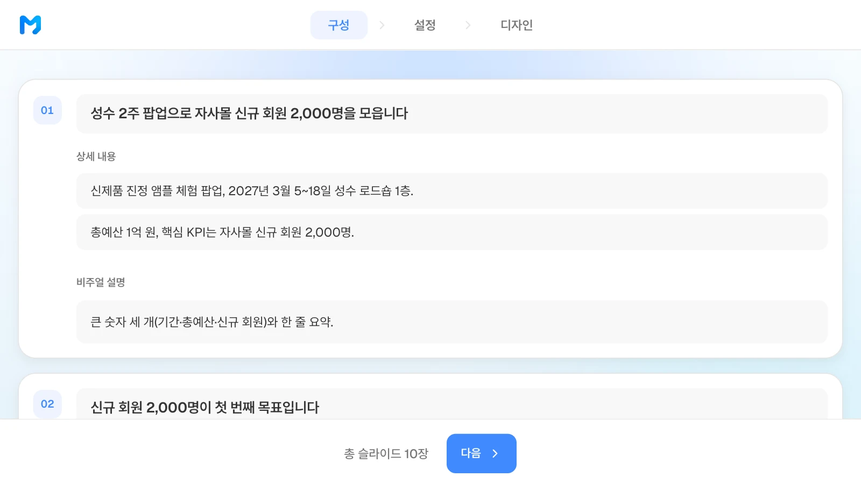Edit the detail line starting with 총예산 1억 원

(x=452, y=232)
